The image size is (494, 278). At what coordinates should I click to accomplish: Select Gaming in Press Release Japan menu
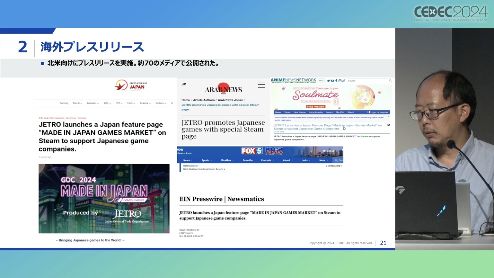pos(64,103)
